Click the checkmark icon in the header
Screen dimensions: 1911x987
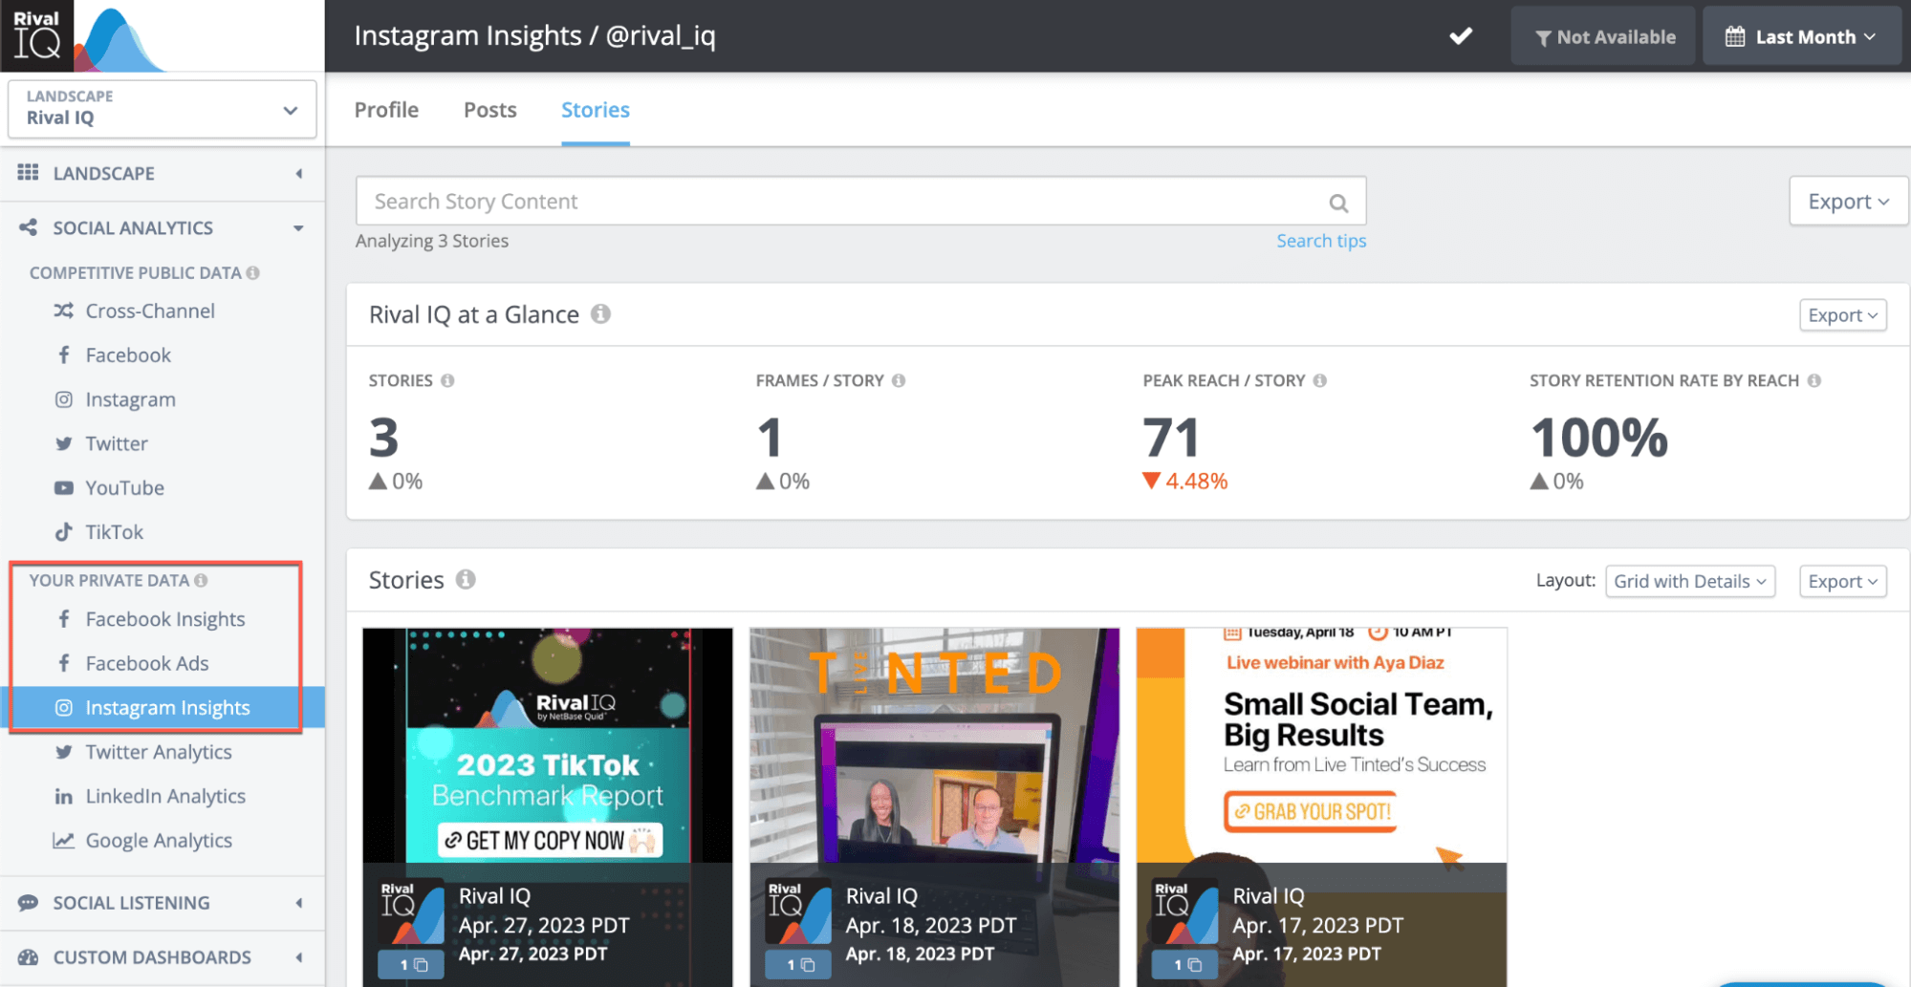pyautogui.click(x=1461, y=36)
